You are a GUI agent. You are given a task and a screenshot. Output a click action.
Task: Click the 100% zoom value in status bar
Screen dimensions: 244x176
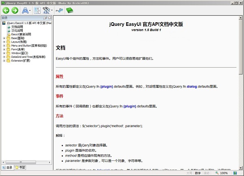point(224,173)
